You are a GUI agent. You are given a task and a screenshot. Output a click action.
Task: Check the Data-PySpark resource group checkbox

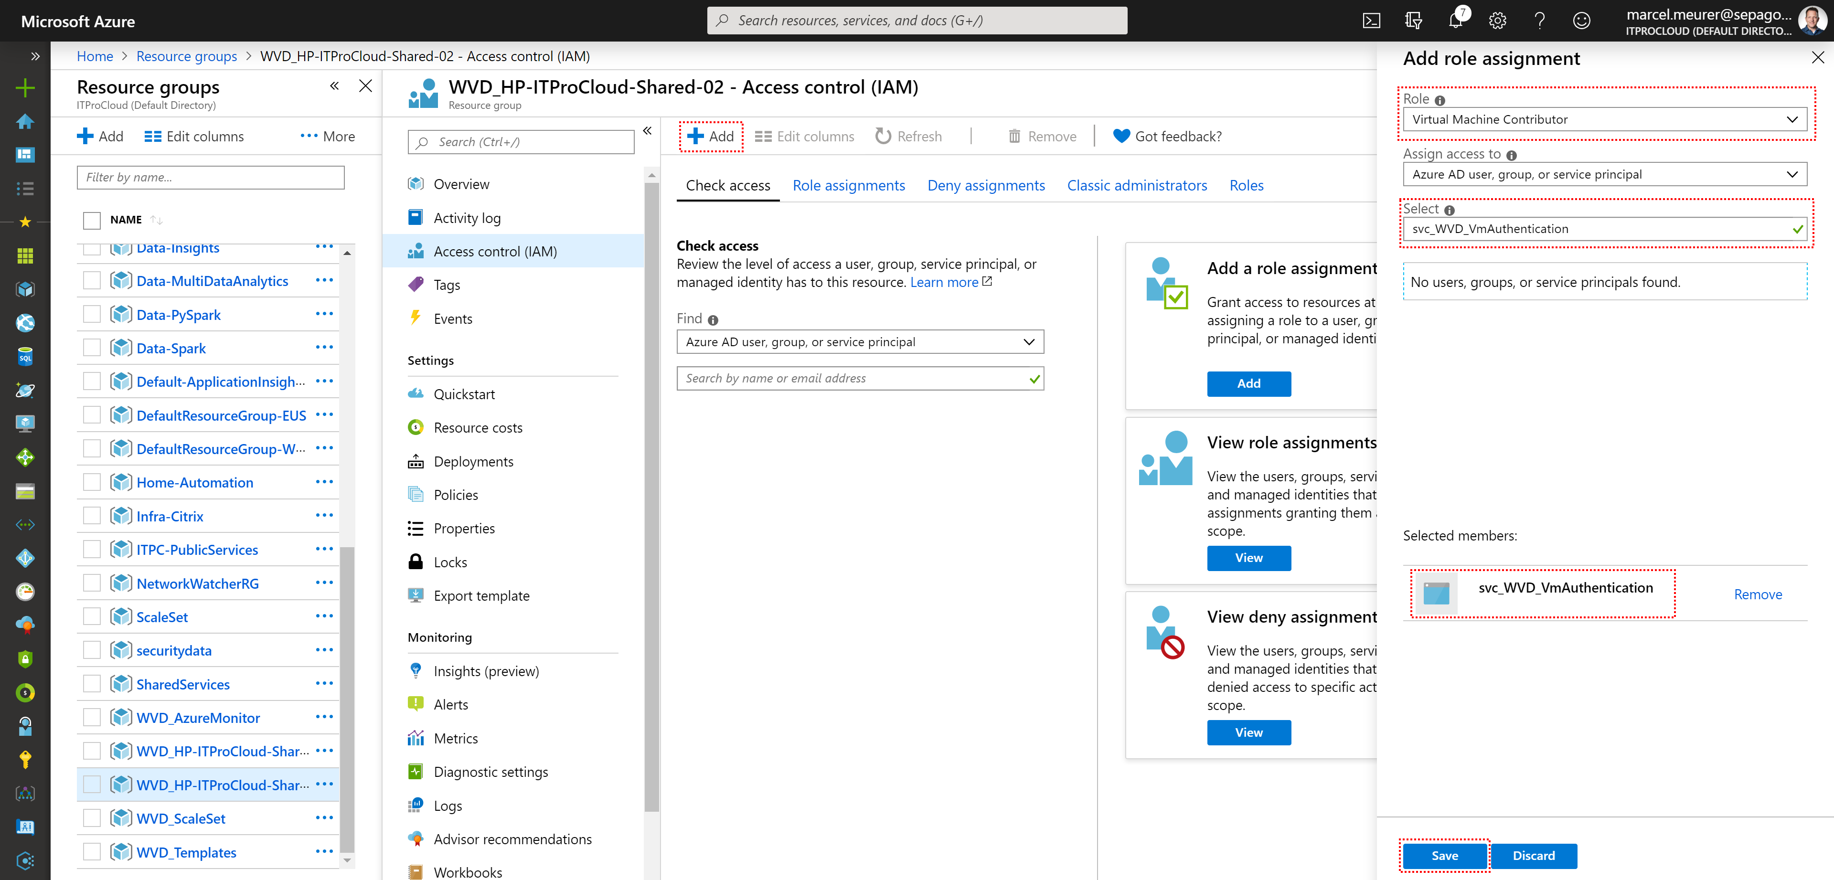[92, 314]
